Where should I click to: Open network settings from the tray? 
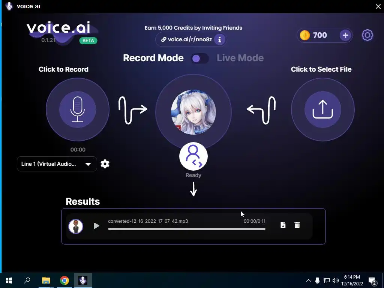click(327, 280)
